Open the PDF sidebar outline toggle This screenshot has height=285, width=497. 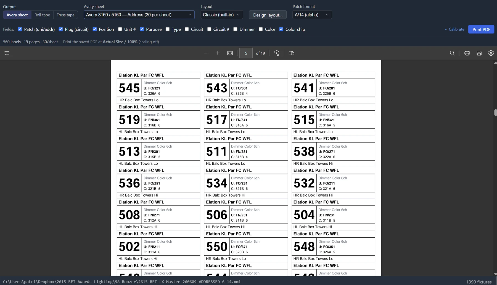tap(6, 53)
